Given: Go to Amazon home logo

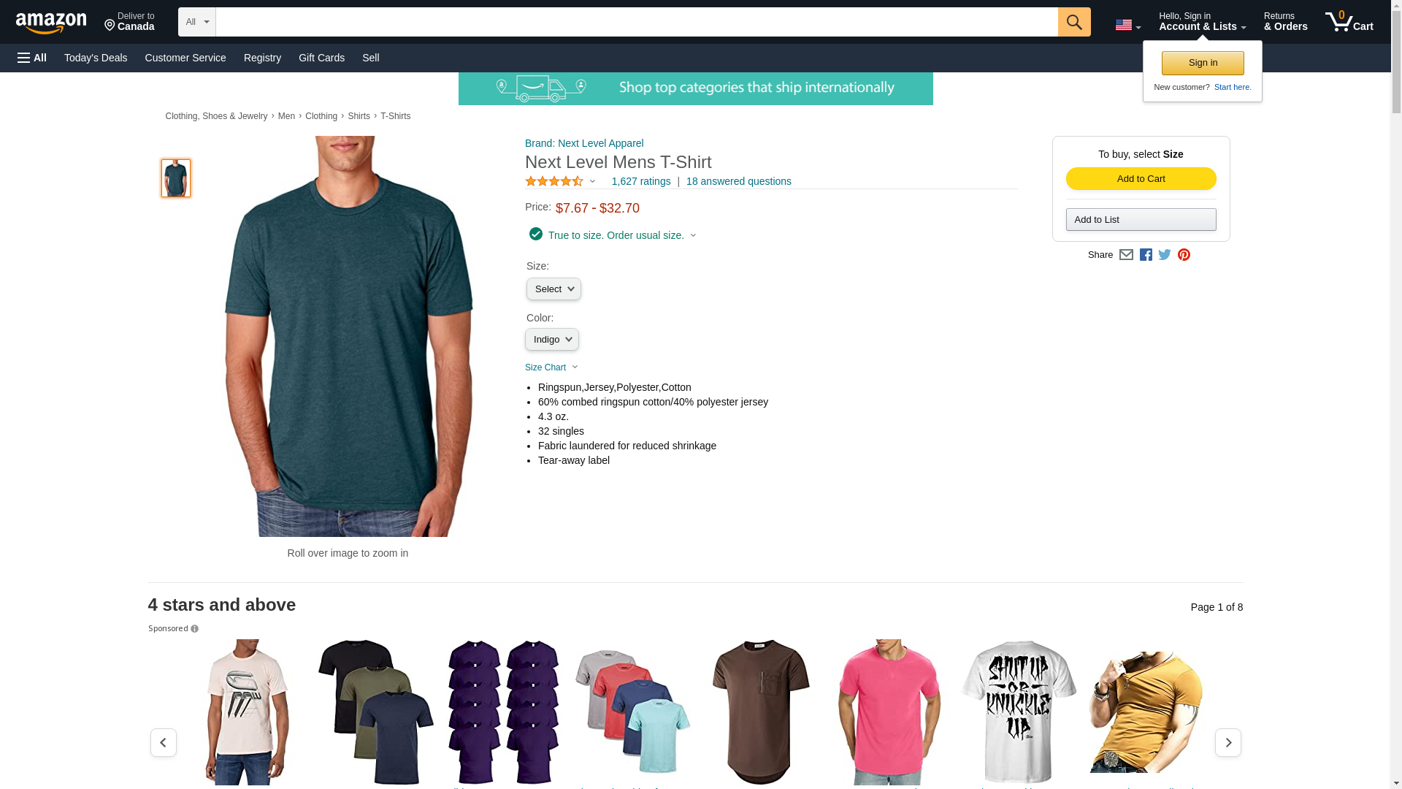Looking at the screenshot, I should point(51,23).
